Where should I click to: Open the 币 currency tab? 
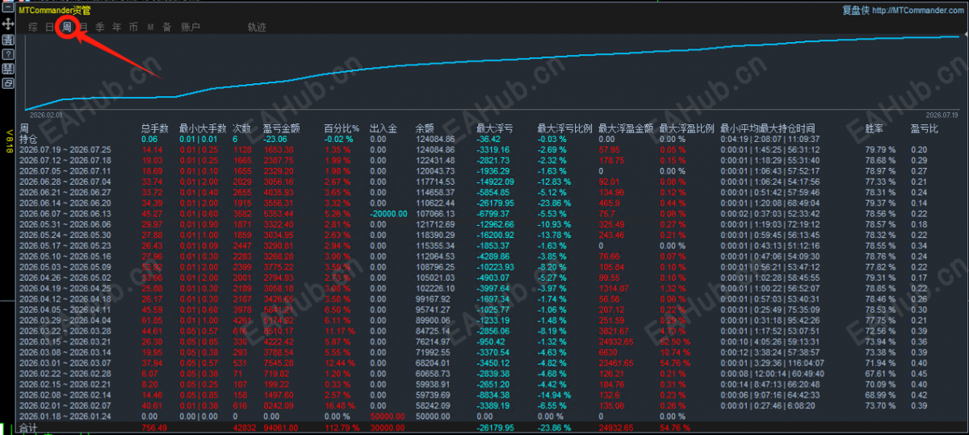[133, 27]
